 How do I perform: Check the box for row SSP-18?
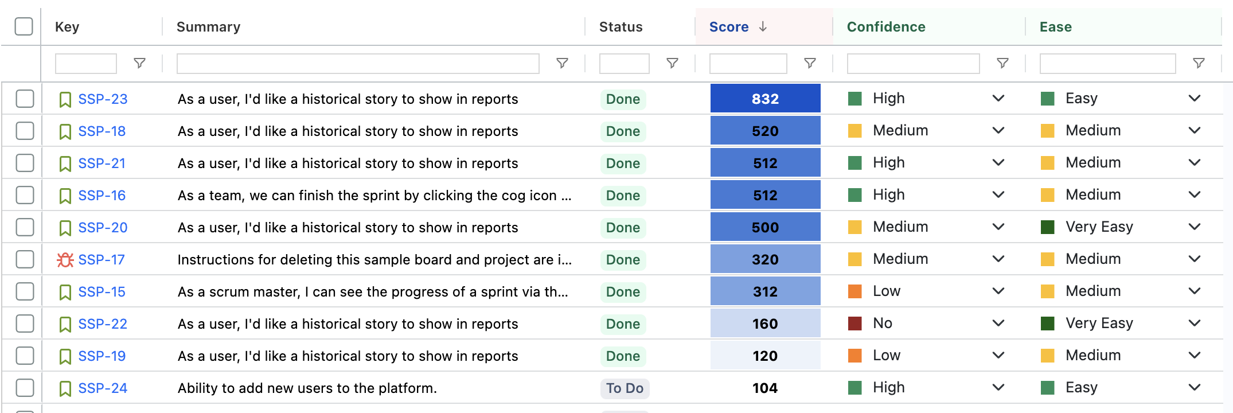click(25, 131)
